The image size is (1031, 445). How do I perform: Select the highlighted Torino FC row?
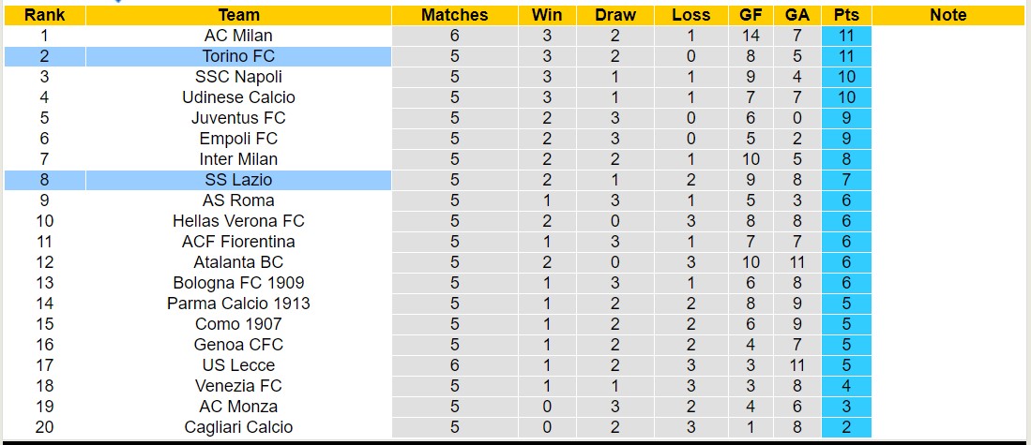[238, 56]
